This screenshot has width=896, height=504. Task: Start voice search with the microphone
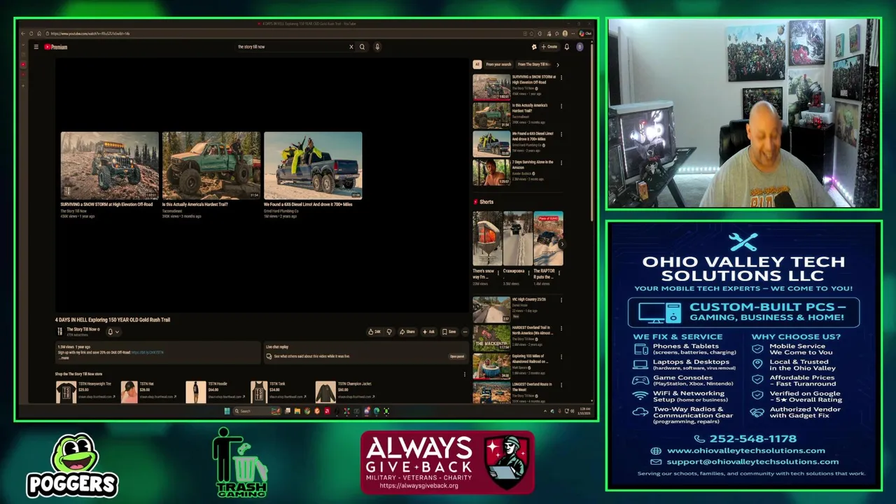(377, 47)
